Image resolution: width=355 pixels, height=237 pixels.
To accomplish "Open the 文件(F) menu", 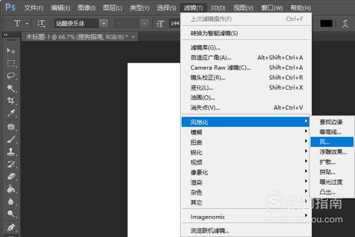I will (x=34, y=8).
